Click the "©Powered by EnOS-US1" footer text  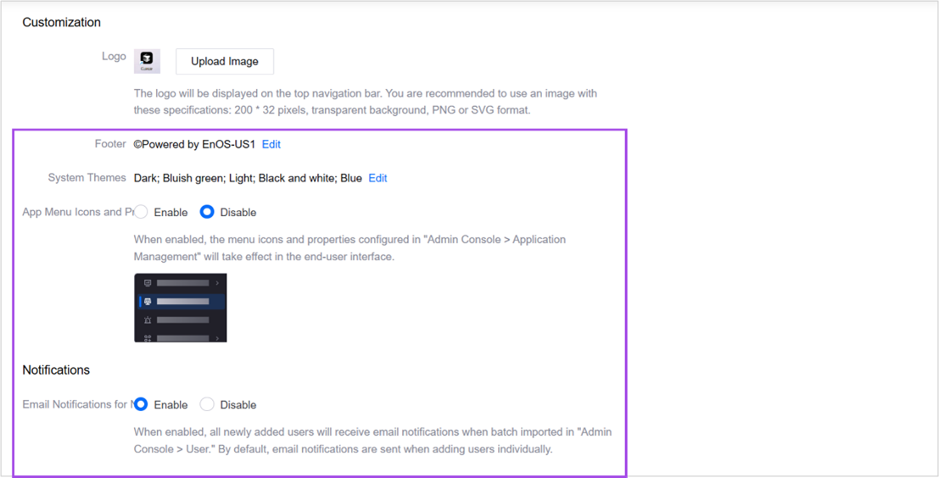point(194,144)
